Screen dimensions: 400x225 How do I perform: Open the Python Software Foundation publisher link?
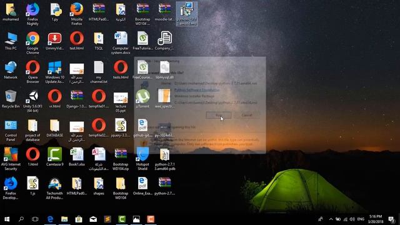coord(197,90)
